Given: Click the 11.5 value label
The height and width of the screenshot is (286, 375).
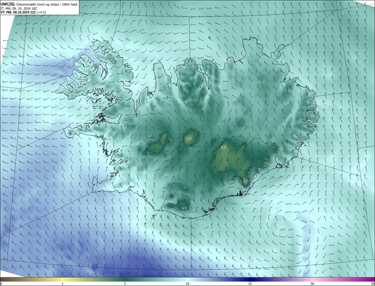Looking at the screenshot, I should click(x=90, y=272).
